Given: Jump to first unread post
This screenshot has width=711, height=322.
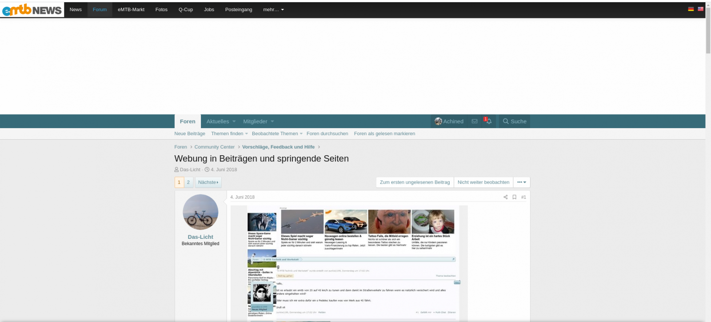Looking at the screenshot, I should pos(415,182).
